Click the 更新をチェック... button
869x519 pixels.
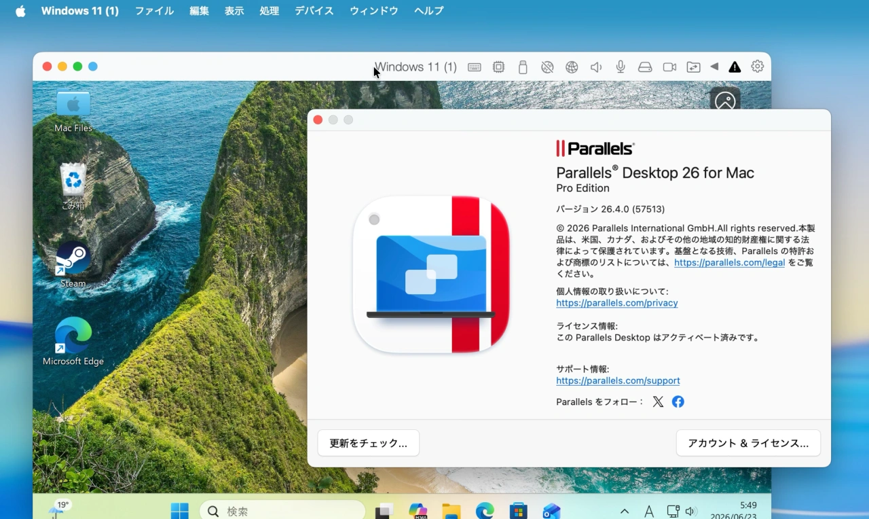tap(369, 443)
